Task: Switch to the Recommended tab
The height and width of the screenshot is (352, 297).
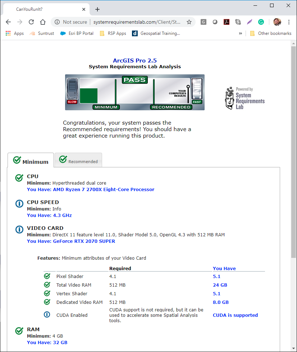Action: tap(78, 160)
